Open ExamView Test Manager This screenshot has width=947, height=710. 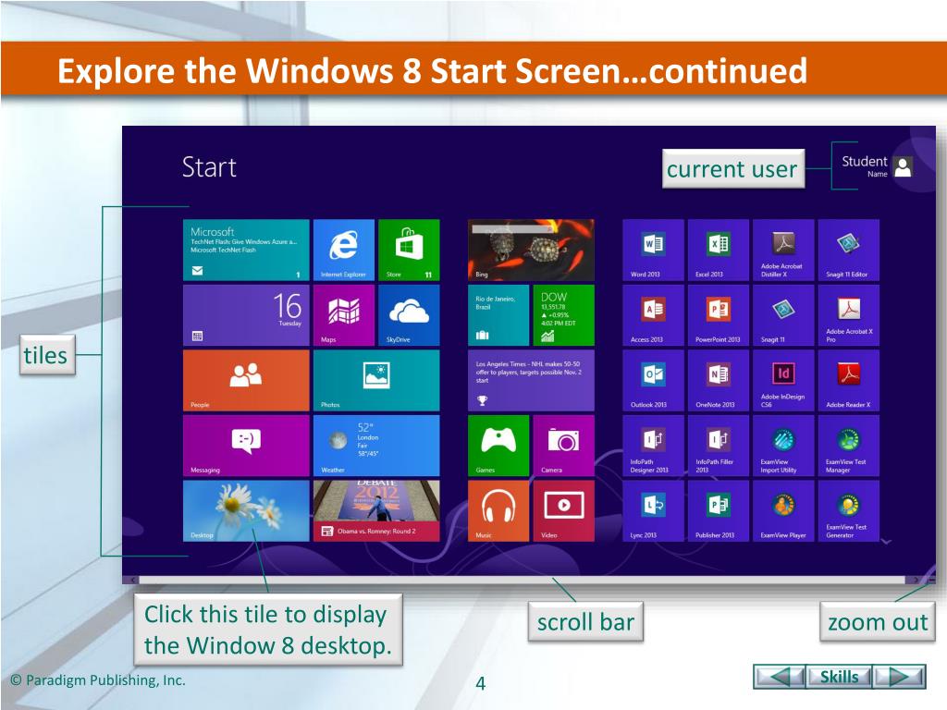tap(849, 446)
